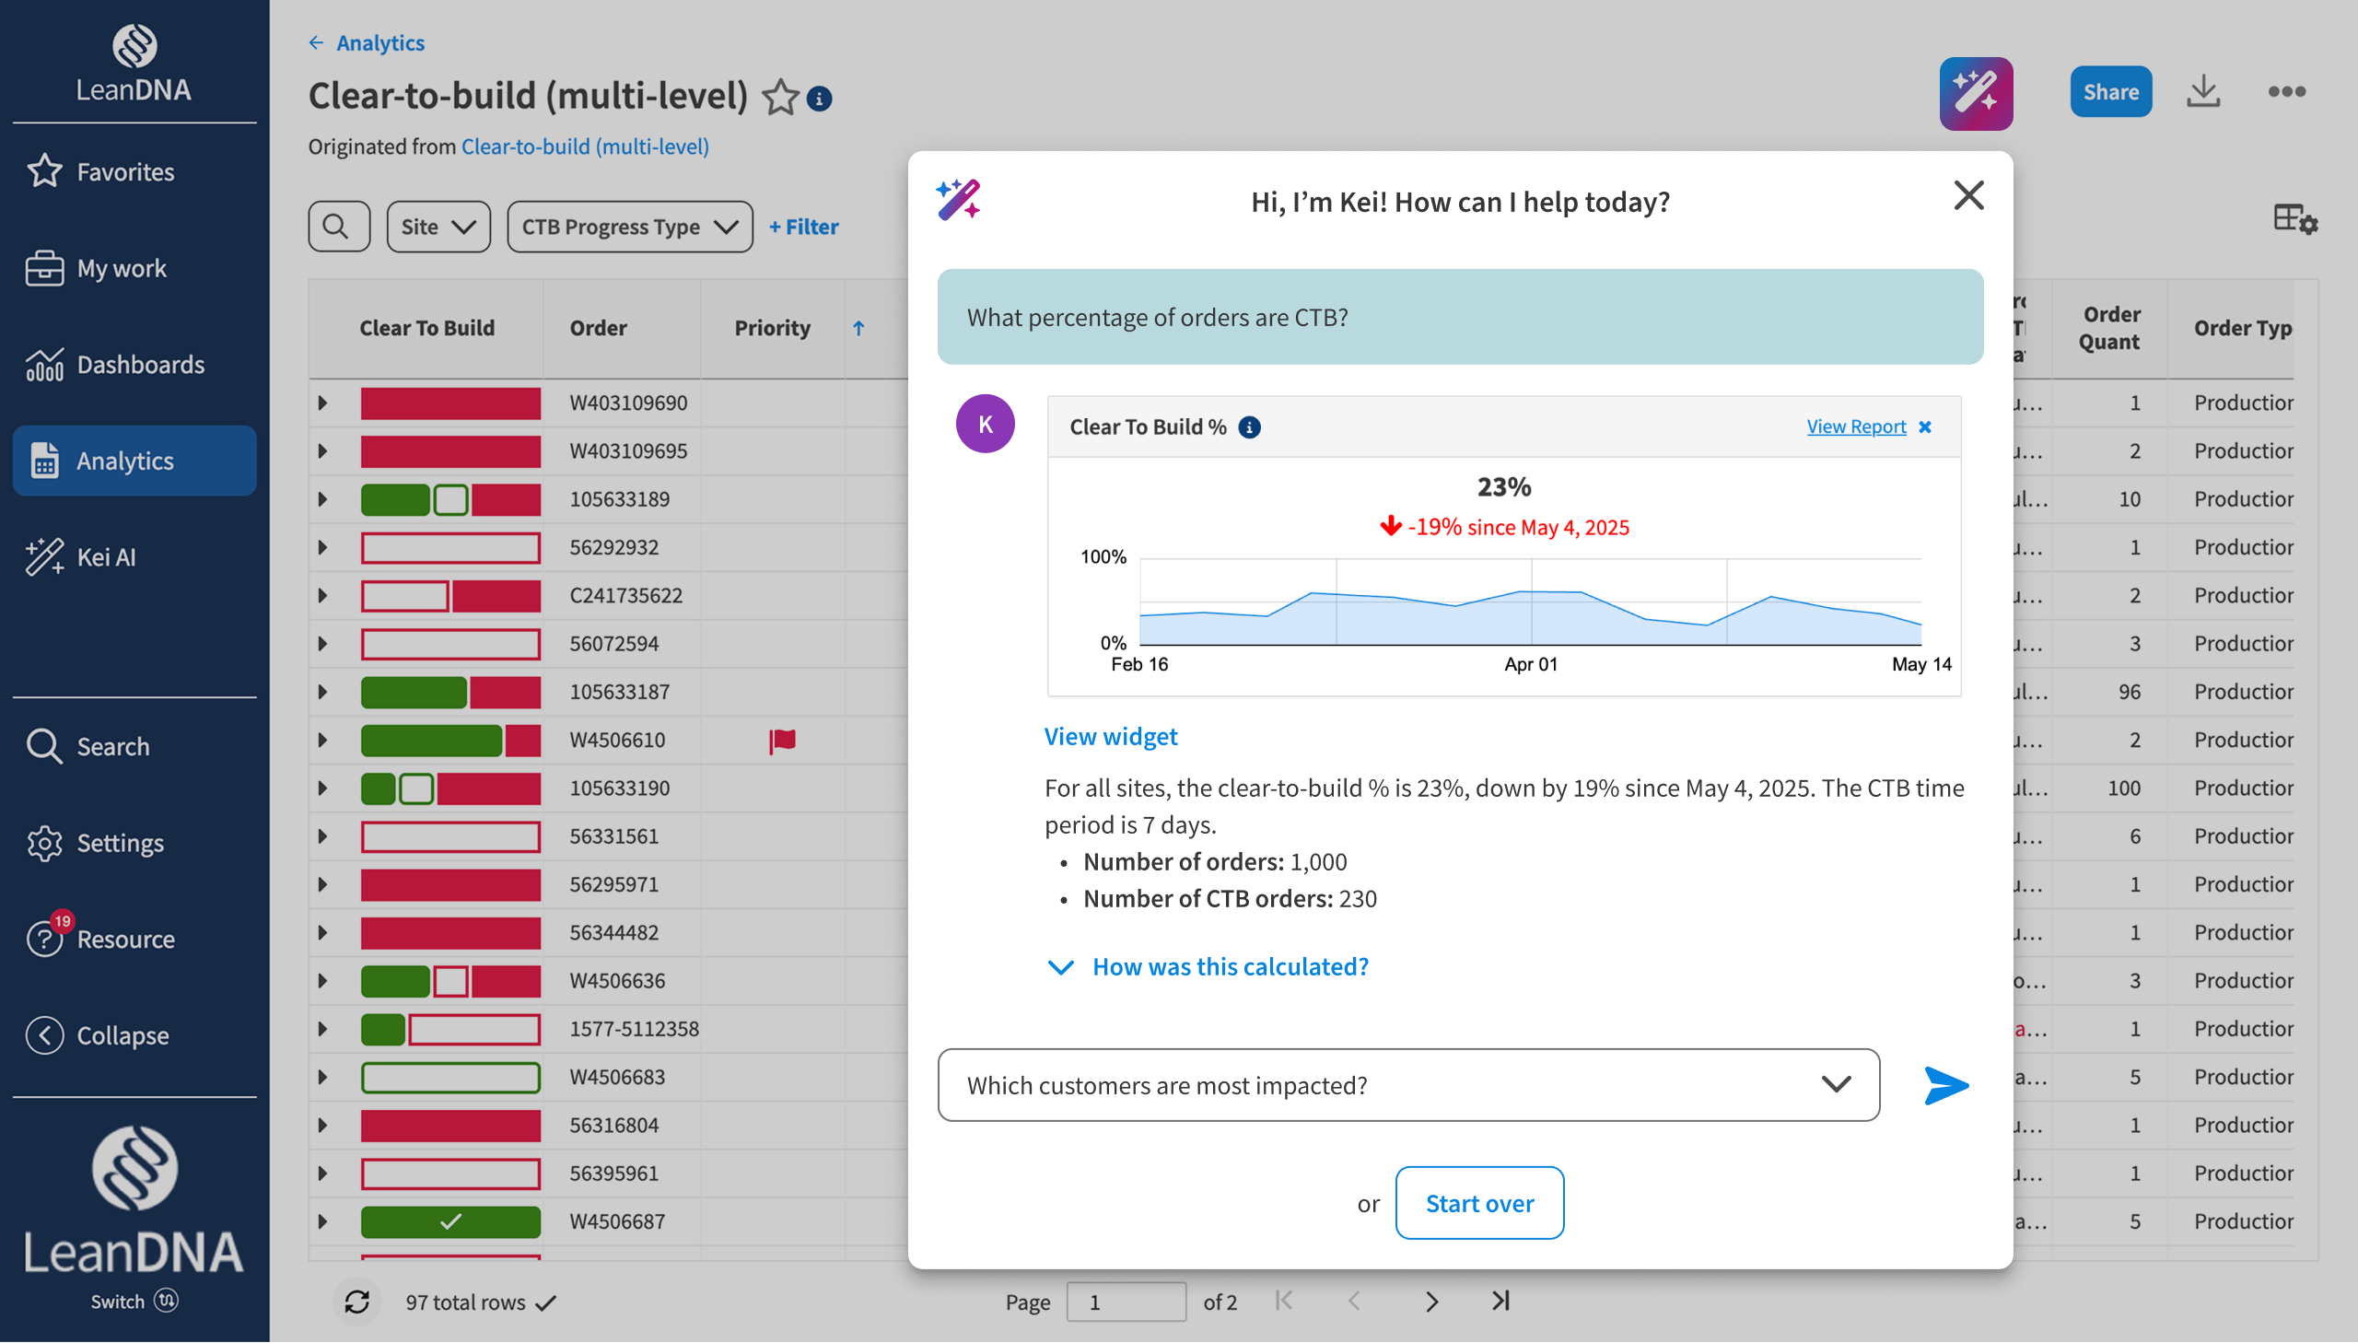This screenshot has width=2358, height=1343.
Task: Go to the next page arrow
Action: [x=1431, y=1302]
